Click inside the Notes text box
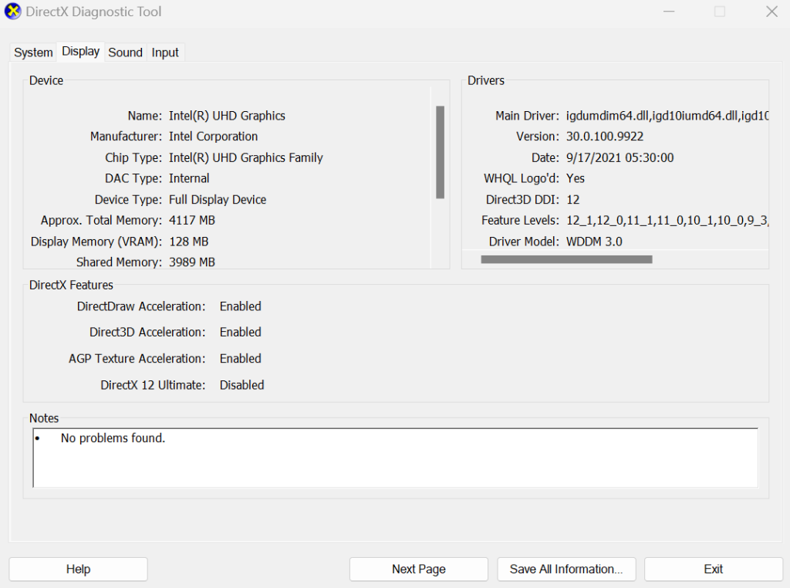790x588 pixels. pyautogui.click(x=395, y=463)
